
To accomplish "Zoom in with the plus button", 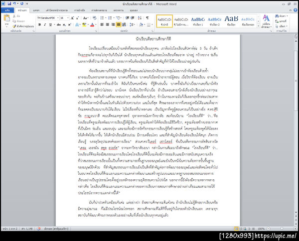I will [295, 229].
